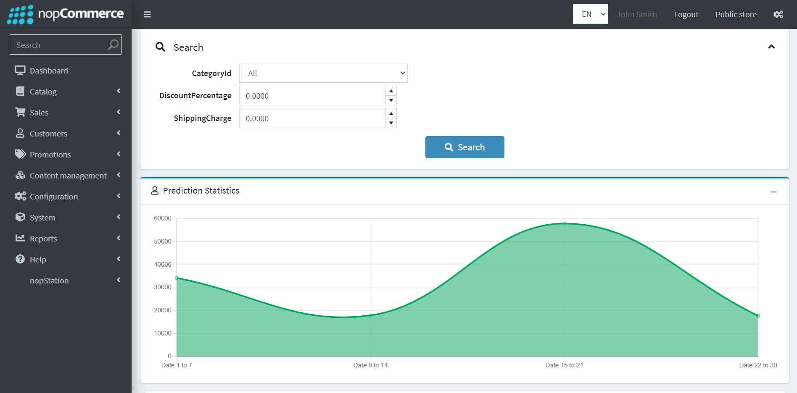
Task: Expand the nopStation menu arrow
Action: (x=119, y=280)
